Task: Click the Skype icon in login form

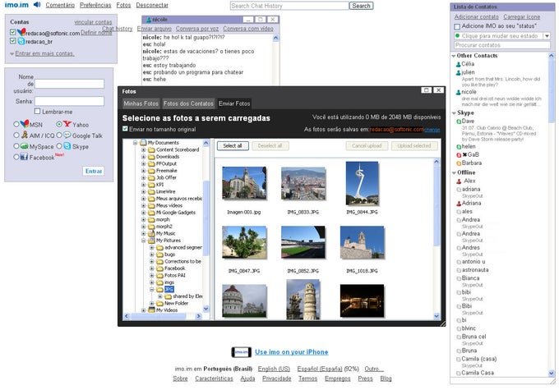Action: click(x=67, y=145)
